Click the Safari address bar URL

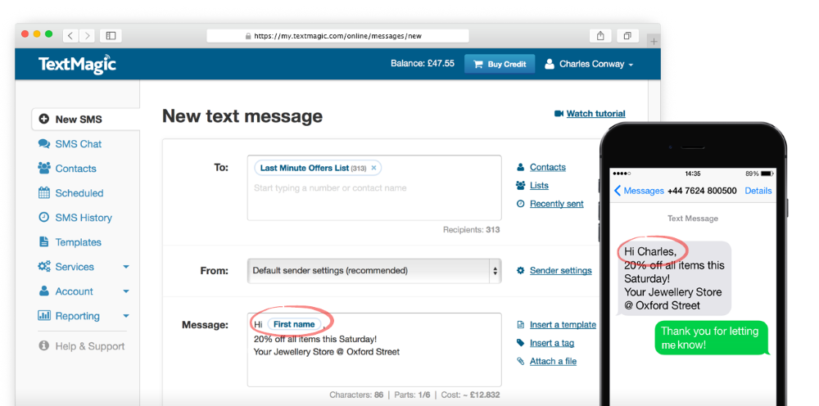pos(338,36)
